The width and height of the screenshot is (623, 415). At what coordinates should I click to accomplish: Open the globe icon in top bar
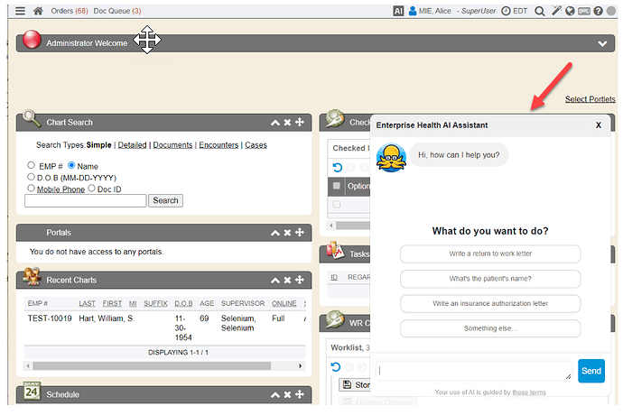pos(570,12)
